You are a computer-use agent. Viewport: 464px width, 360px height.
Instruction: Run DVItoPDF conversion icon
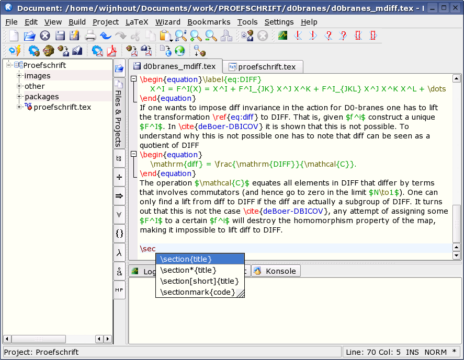[131, 51]
